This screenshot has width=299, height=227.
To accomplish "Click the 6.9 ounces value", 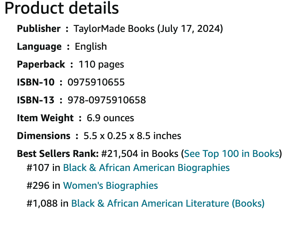I will pyautogui.click(x=110, y=118).
